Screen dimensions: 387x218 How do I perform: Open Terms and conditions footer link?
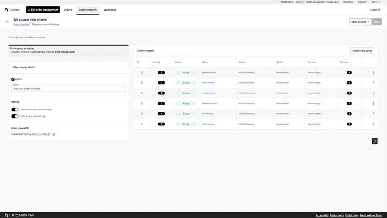click(x=371, y=215)
